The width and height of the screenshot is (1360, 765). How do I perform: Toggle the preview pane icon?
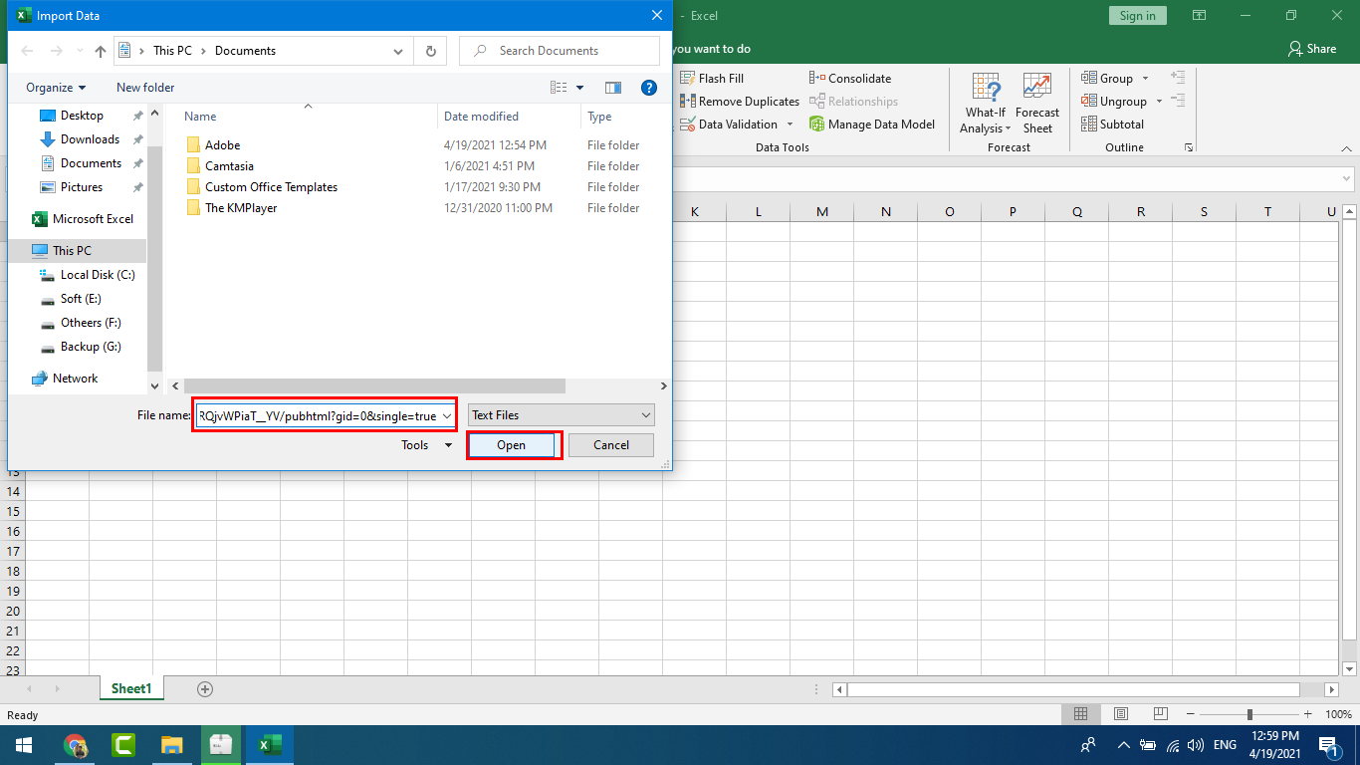[x=613, y=88]
